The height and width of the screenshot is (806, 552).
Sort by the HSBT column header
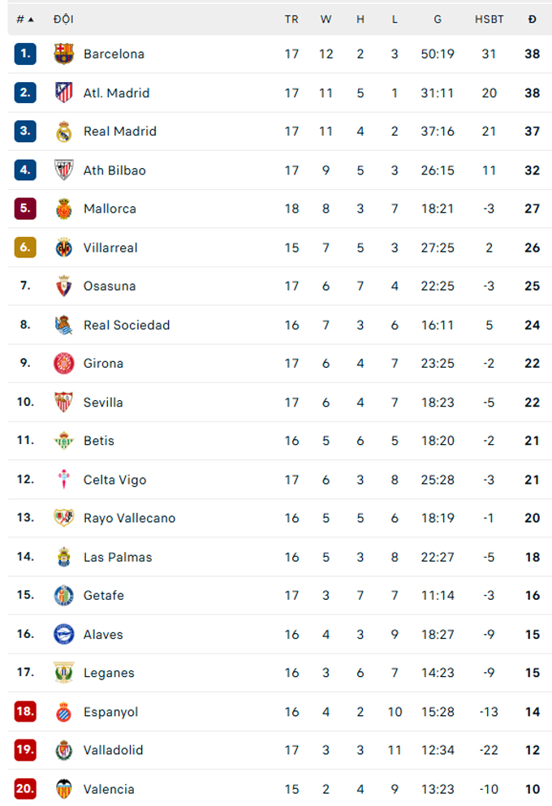489,19
